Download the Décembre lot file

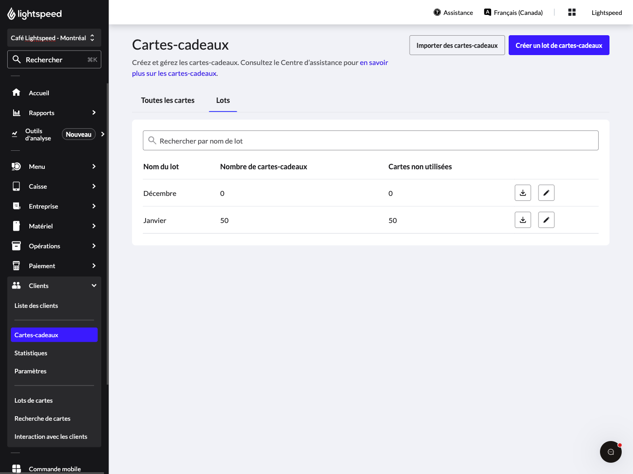[523, 193]
